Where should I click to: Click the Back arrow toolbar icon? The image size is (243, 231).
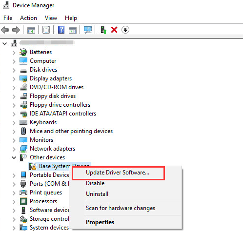[x=5, y=30]
